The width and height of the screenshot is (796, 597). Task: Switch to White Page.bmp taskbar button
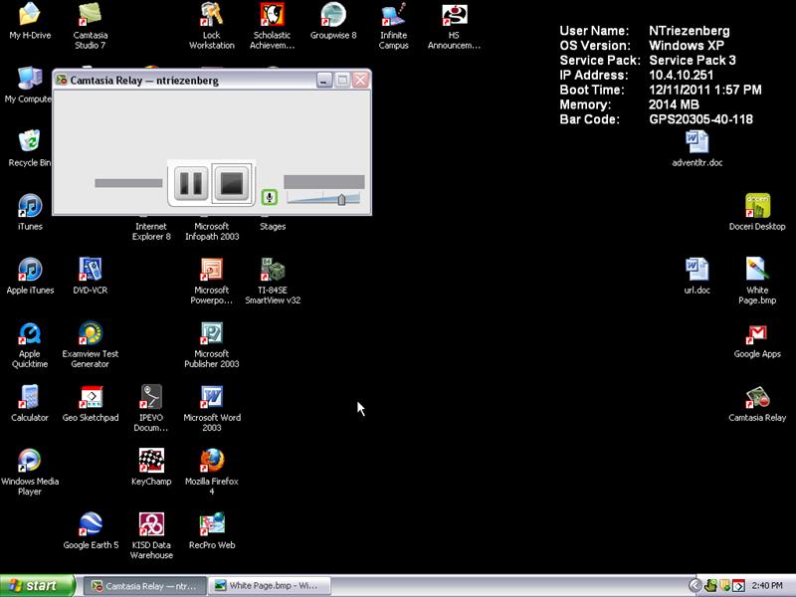(x=269, y=586)
